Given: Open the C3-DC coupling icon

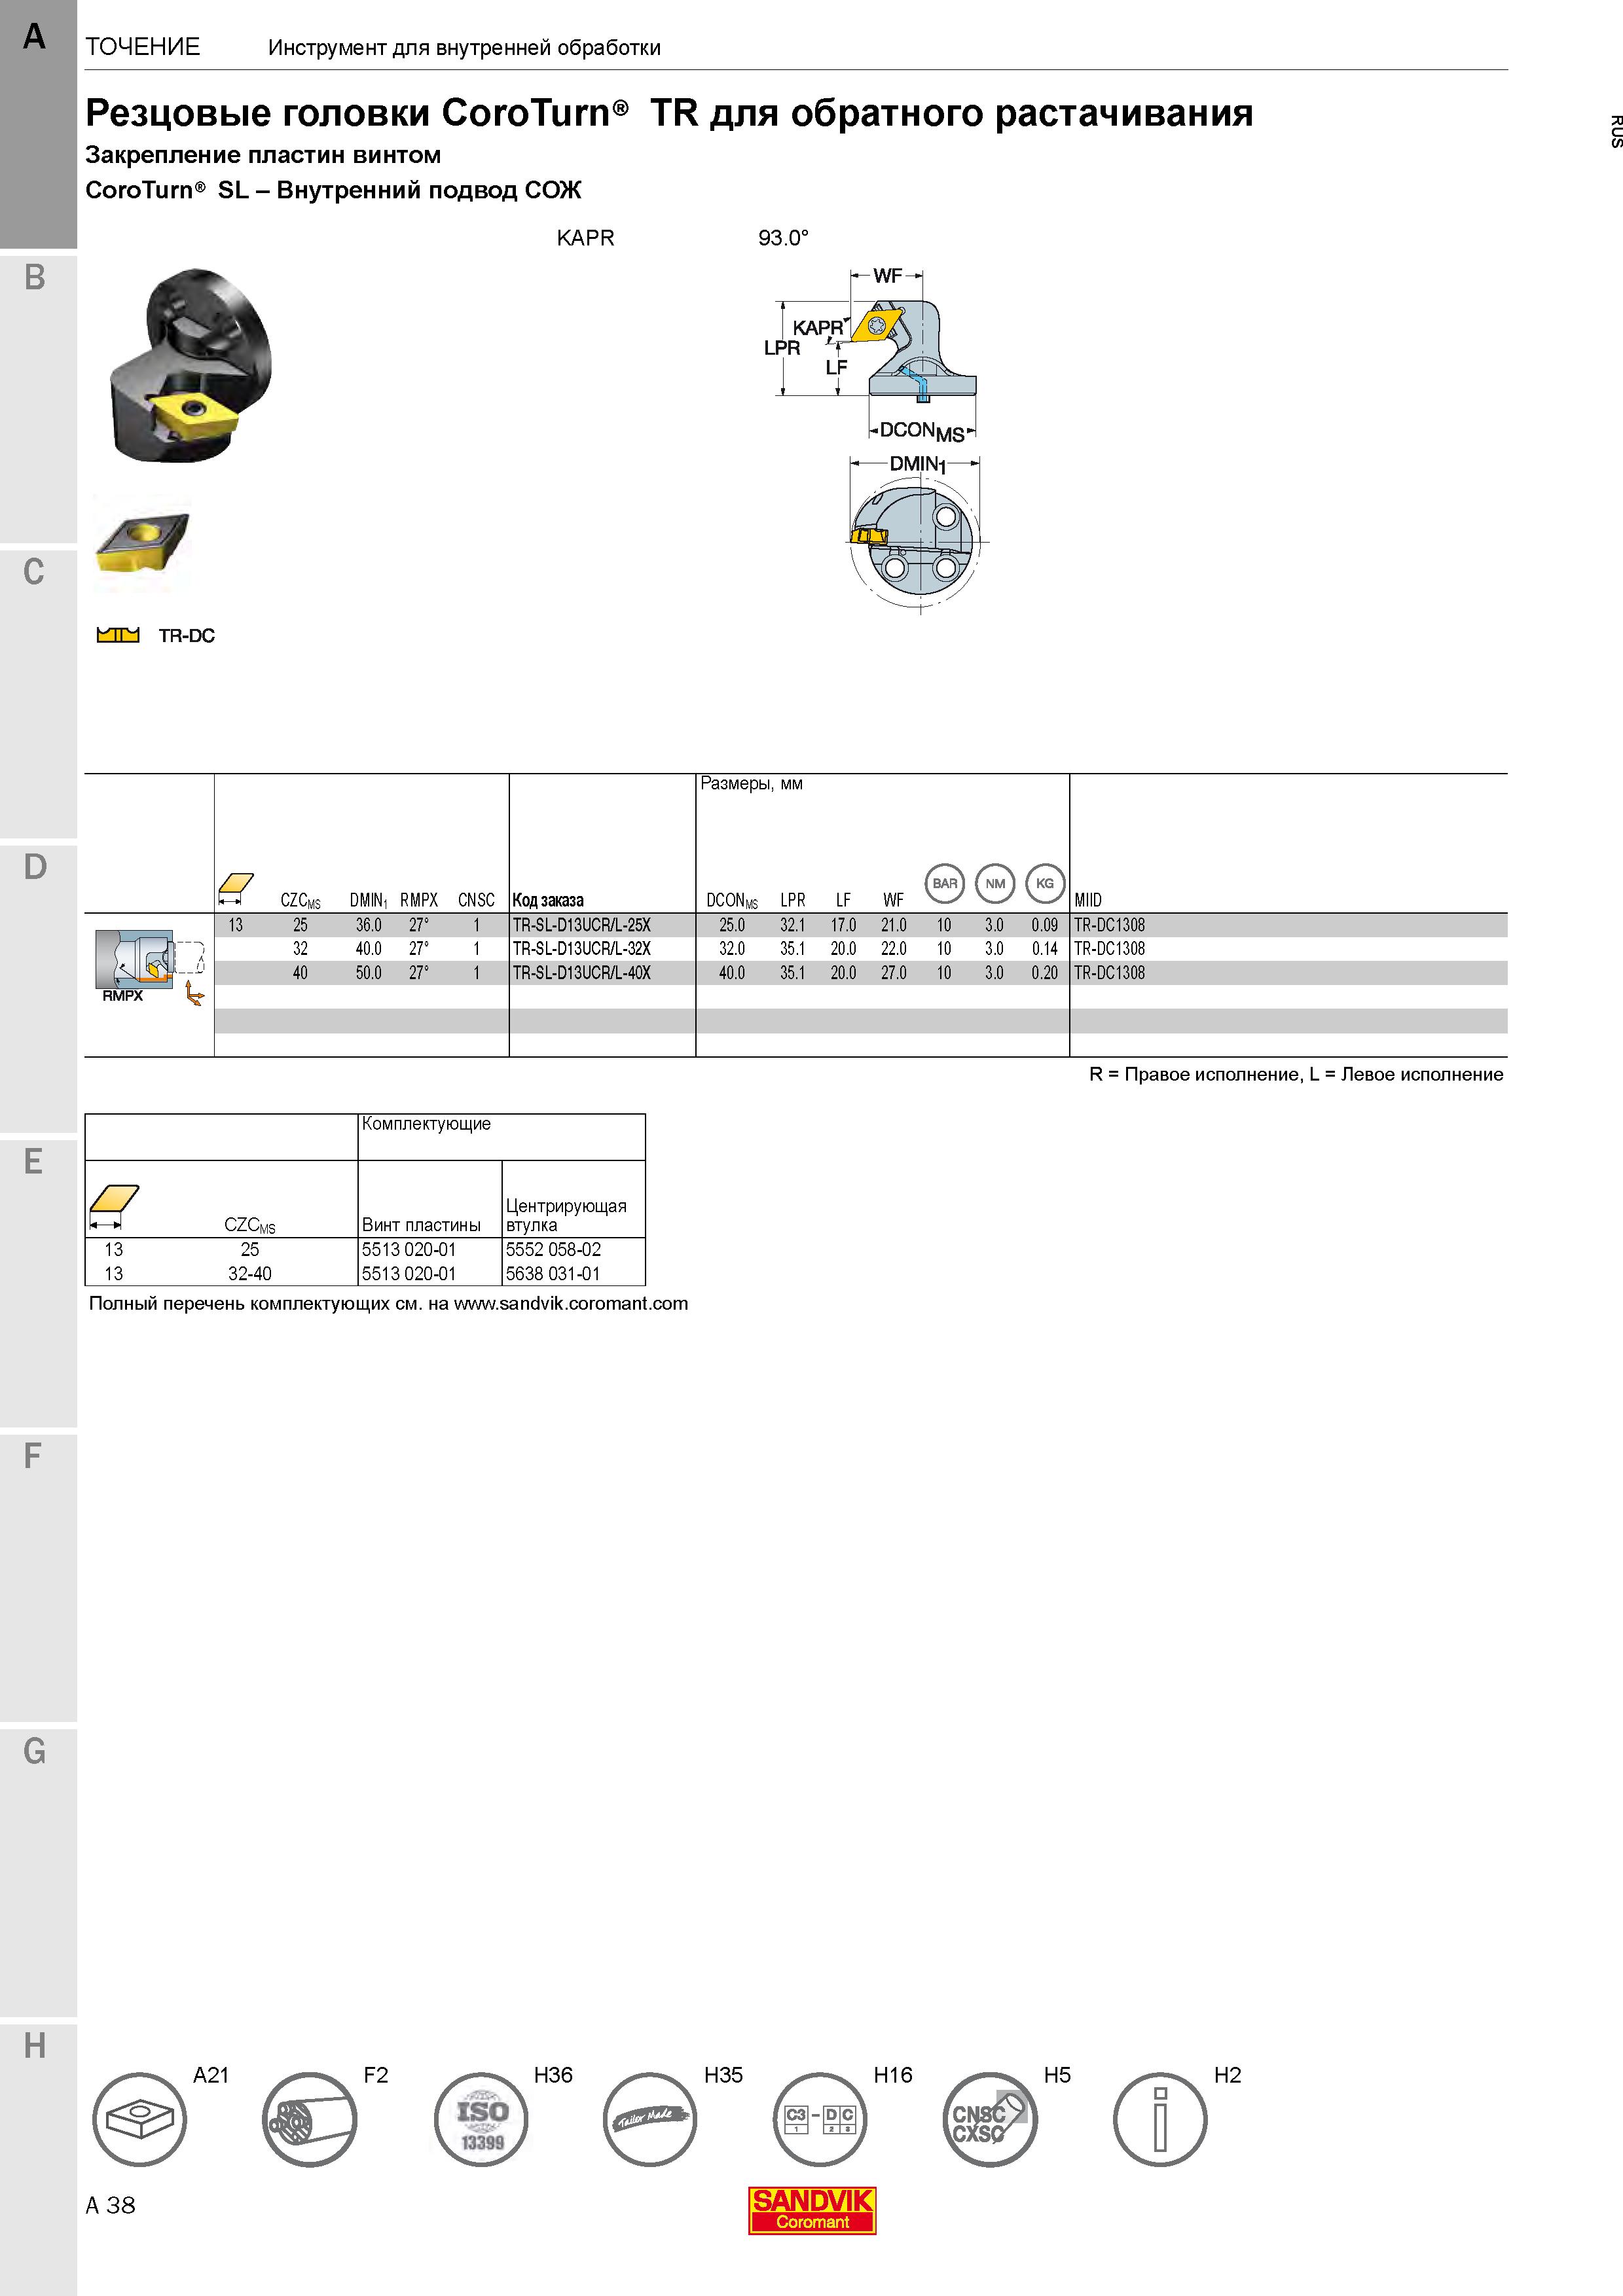Looking at the screenshot, I should 820,2119.
